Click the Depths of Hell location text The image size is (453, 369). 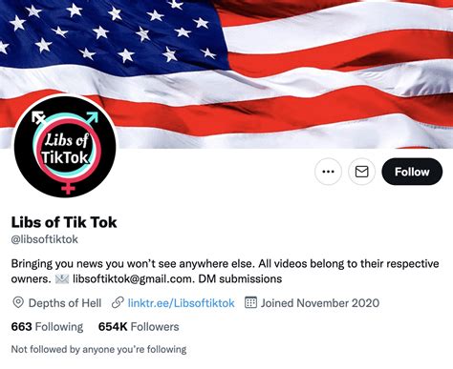pos(65,303)
